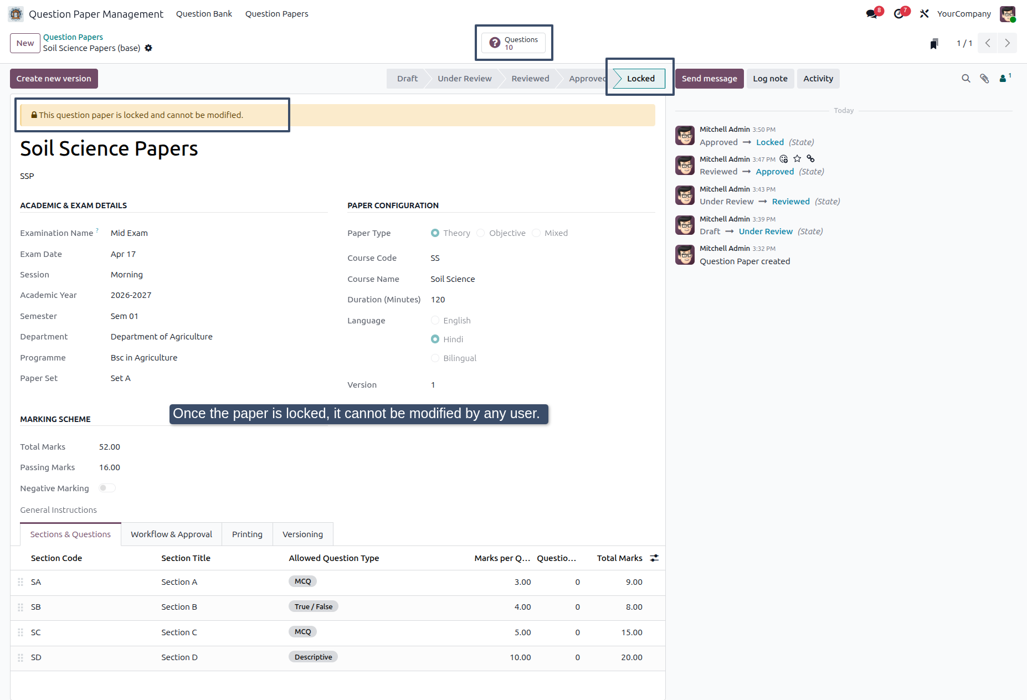Select Objective paper type radio
This screenshot has width=1027, height=700.
[481, 233]
